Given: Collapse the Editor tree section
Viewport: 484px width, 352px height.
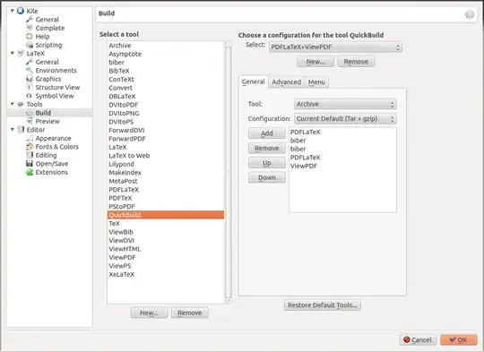Looking at the screenshot, I should click(13, 130).
